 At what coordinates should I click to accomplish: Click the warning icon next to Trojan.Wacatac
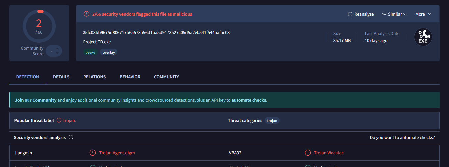pos(308,153)
